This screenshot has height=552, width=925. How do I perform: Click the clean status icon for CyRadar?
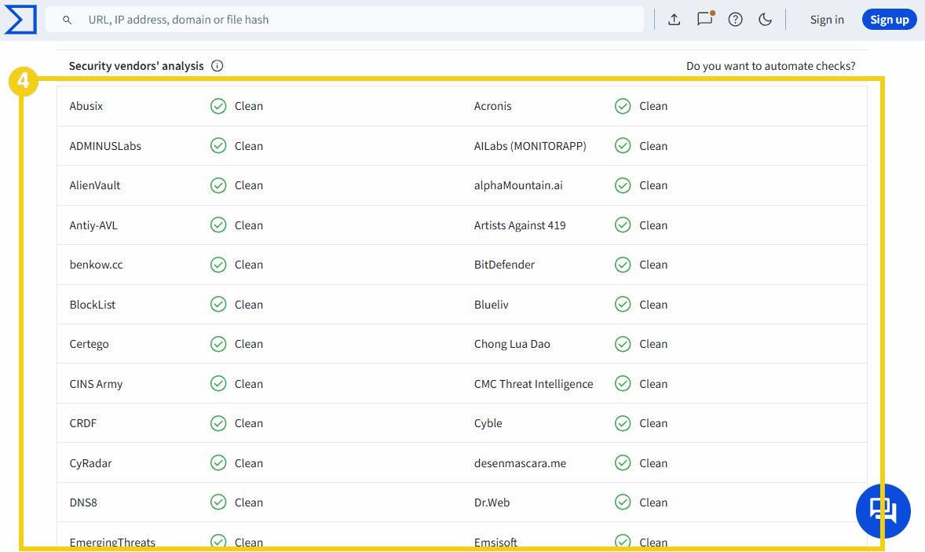click(218, 463)
